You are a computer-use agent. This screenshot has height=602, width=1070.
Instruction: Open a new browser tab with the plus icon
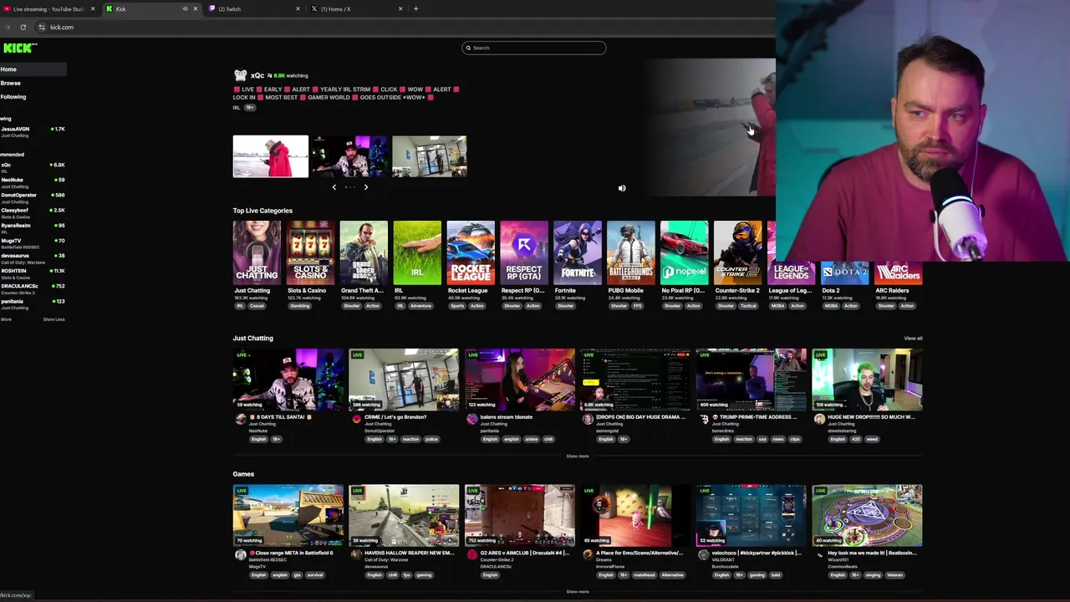(x=415, y=8)
